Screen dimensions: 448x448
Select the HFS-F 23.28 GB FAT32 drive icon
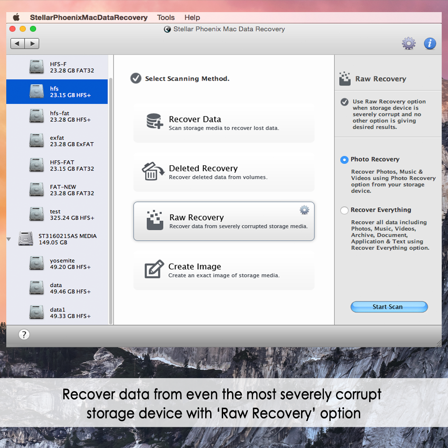[x=37, y=67]
